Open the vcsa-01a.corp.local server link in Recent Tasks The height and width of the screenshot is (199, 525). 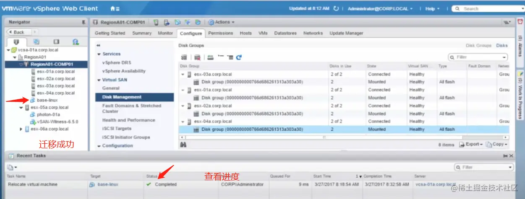point(436,184)
